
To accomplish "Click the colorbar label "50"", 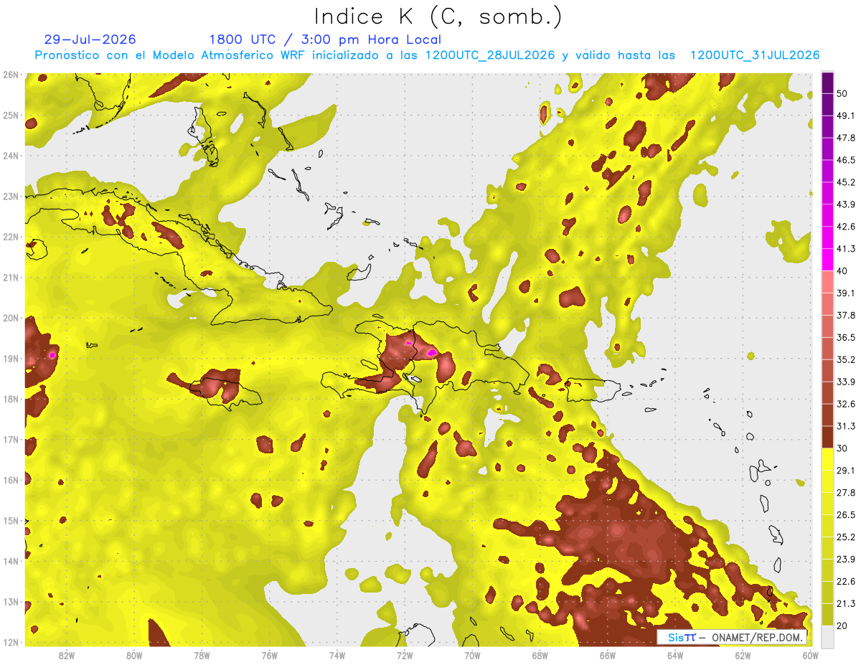I will pyautogui.click(x=842, y=94).
